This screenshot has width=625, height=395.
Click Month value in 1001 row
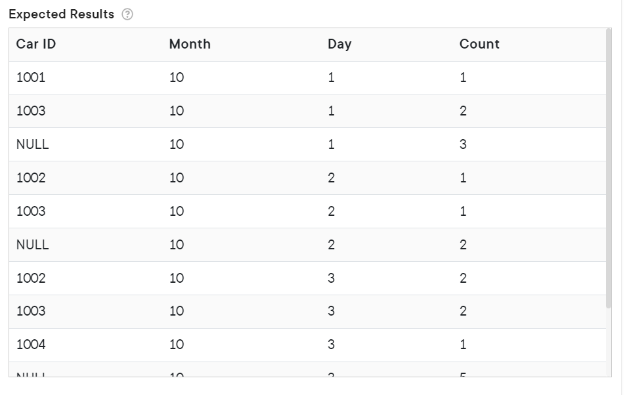177,77
